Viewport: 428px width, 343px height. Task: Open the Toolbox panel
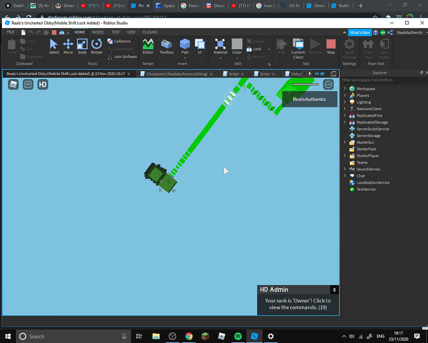point(167,46)
